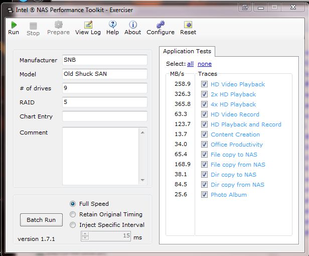Toggle the Office Productivity checkbox
The image size is (309, 256).
click(204, 145)
